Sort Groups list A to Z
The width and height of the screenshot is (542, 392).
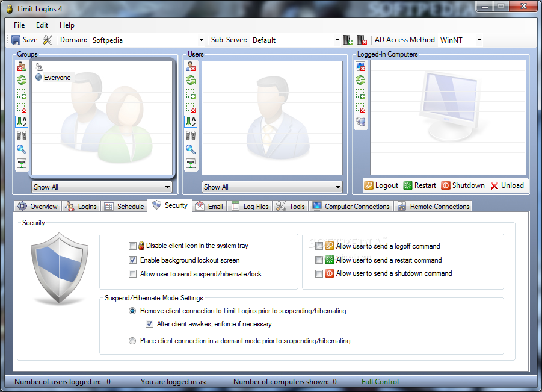[22, 122]
